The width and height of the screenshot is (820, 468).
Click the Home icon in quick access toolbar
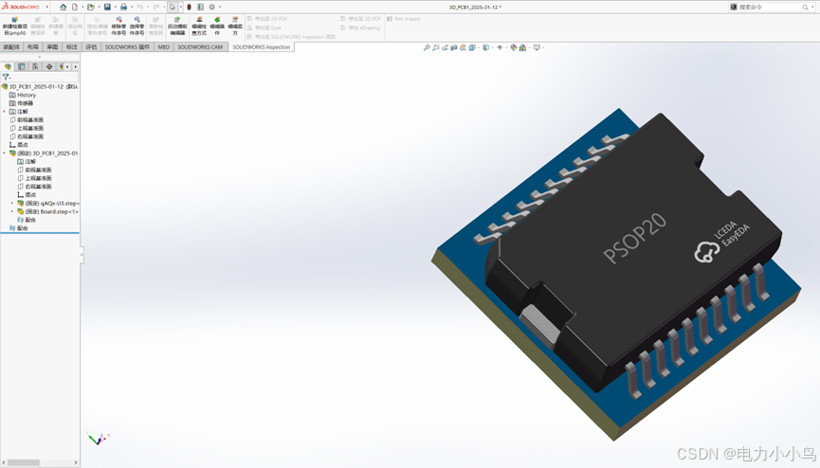point(63,7)
